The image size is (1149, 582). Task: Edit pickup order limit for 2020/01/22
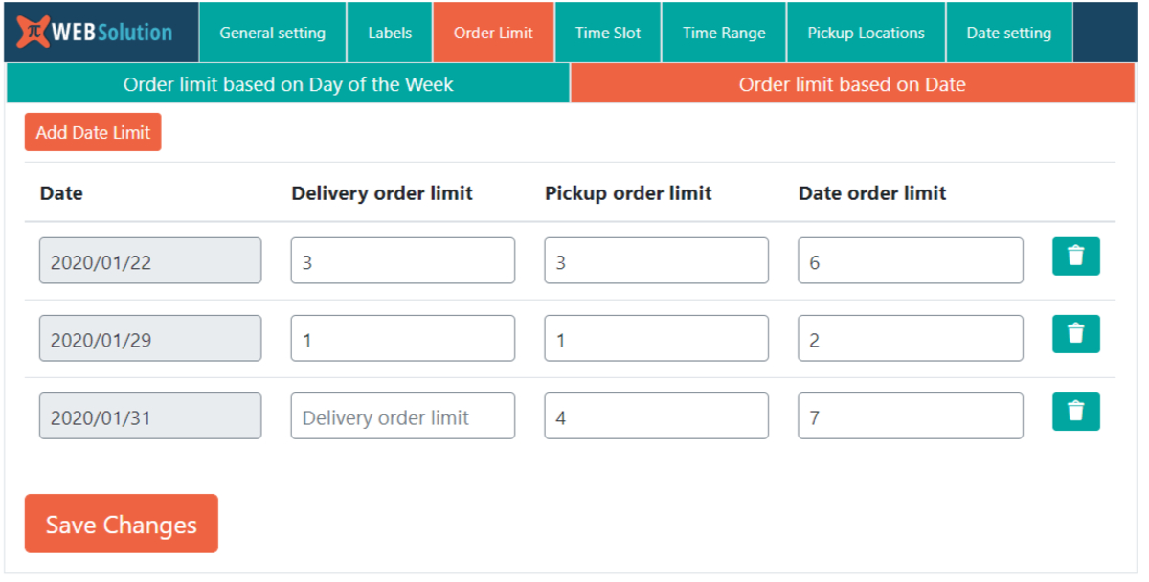click(657, 260)
